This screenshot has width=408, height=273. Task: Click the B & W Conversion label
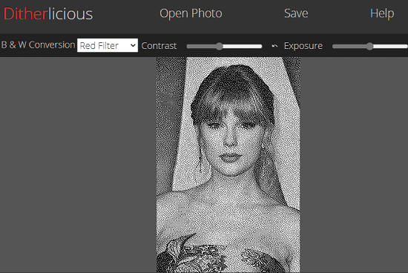click(x=39, y=45)
